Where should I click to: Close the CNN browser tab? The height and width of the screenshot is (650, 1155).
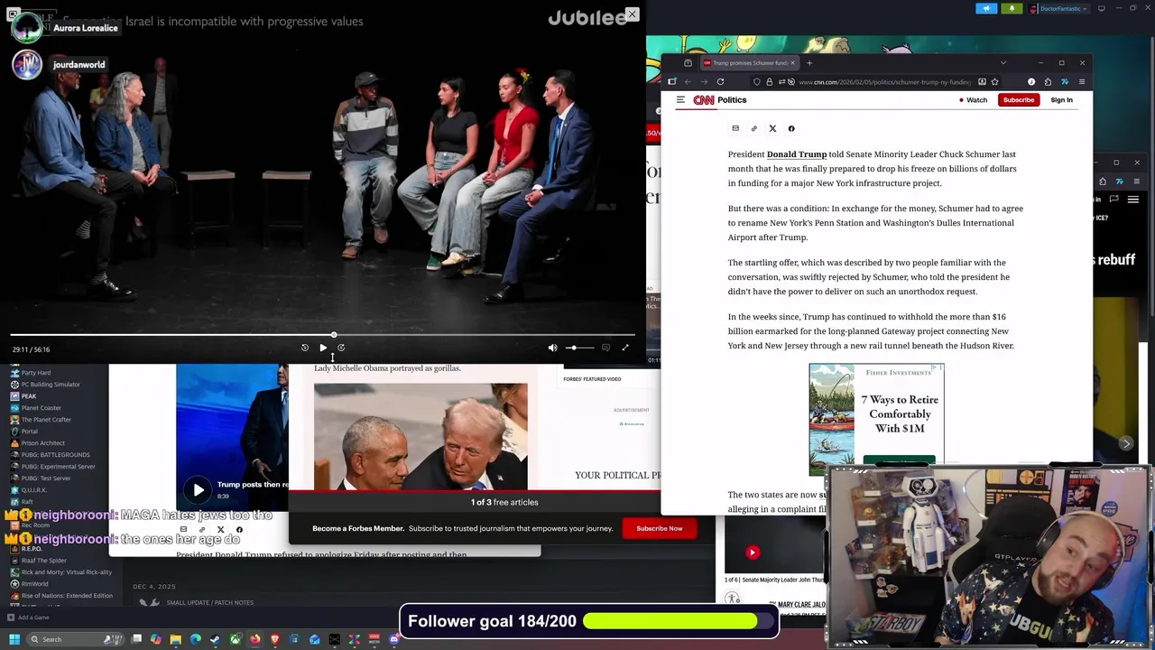(x=792, y=63)
